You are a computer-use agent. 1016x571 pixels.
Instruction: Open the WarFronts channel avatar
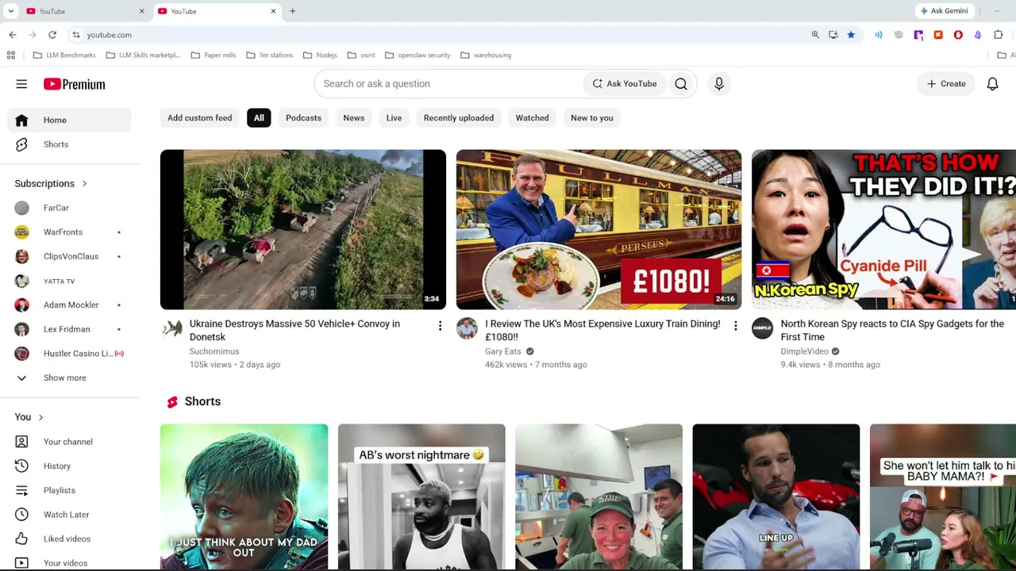pos(21,232)
